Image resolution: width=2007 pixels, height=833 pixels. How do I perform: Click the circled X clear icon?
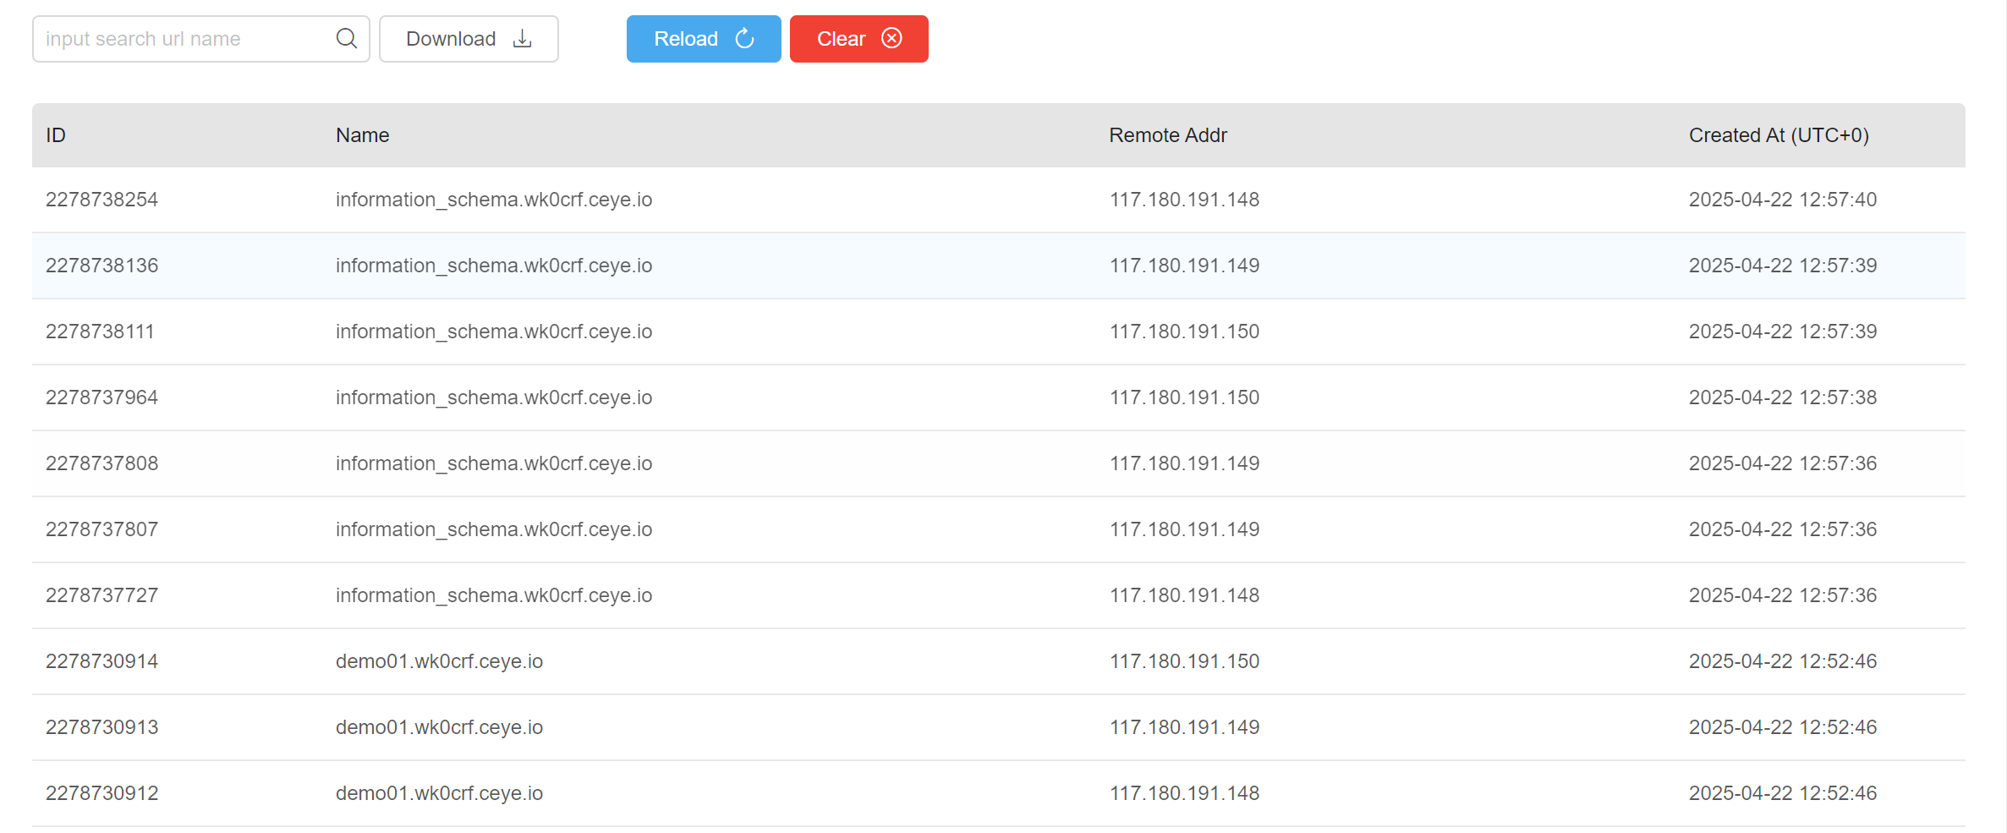[x=891, y=39]
